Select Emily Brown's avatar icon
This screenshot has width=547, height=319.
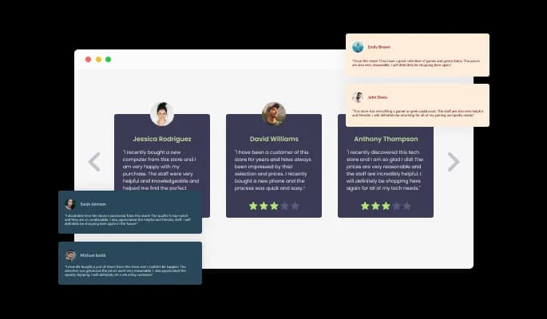[x=358, y=47]
